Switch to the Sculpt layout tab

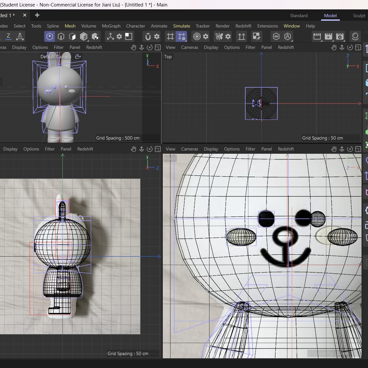coord(359,16)
